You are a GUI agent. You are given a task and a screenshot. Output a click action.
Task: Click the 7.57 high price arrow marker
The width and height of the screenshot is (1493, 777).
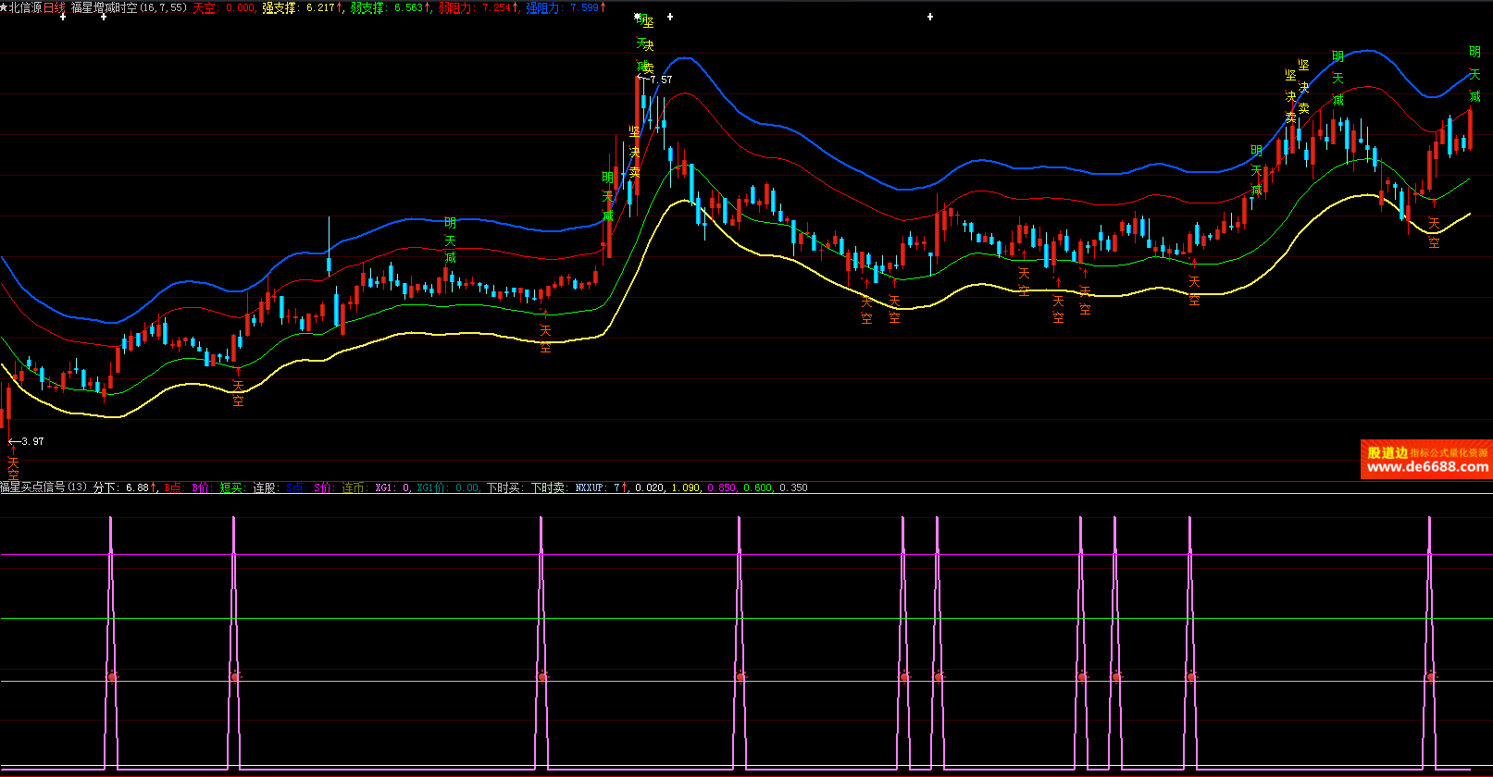tap(654, 80)
